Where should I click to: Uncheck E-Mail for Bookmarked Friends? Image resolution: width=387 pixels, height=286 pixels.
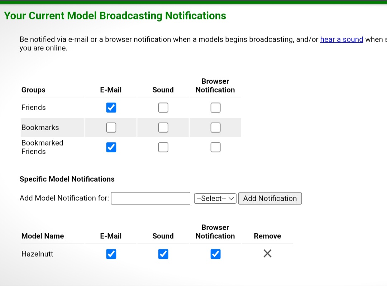111,147
